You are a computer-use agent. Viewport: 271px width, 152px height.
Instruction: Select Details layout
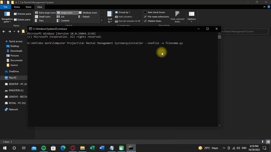pyautogui.click(x=84, y=16)
